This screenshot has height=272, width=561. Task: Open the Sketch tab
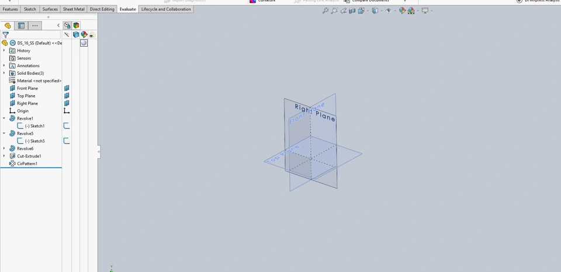coord(30,9)
